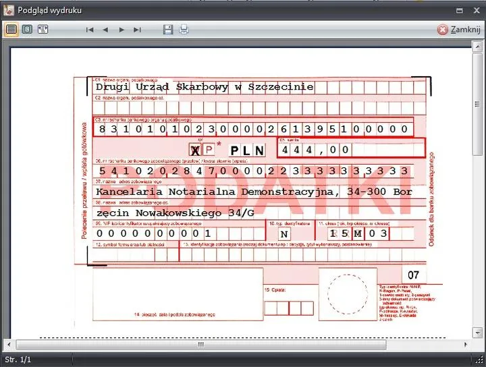Click the horizontal scrollbar thumb

200,345
